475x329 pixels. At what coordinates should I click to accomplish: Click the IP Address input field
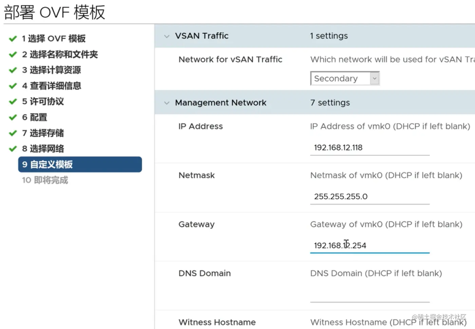pos(369,148)
